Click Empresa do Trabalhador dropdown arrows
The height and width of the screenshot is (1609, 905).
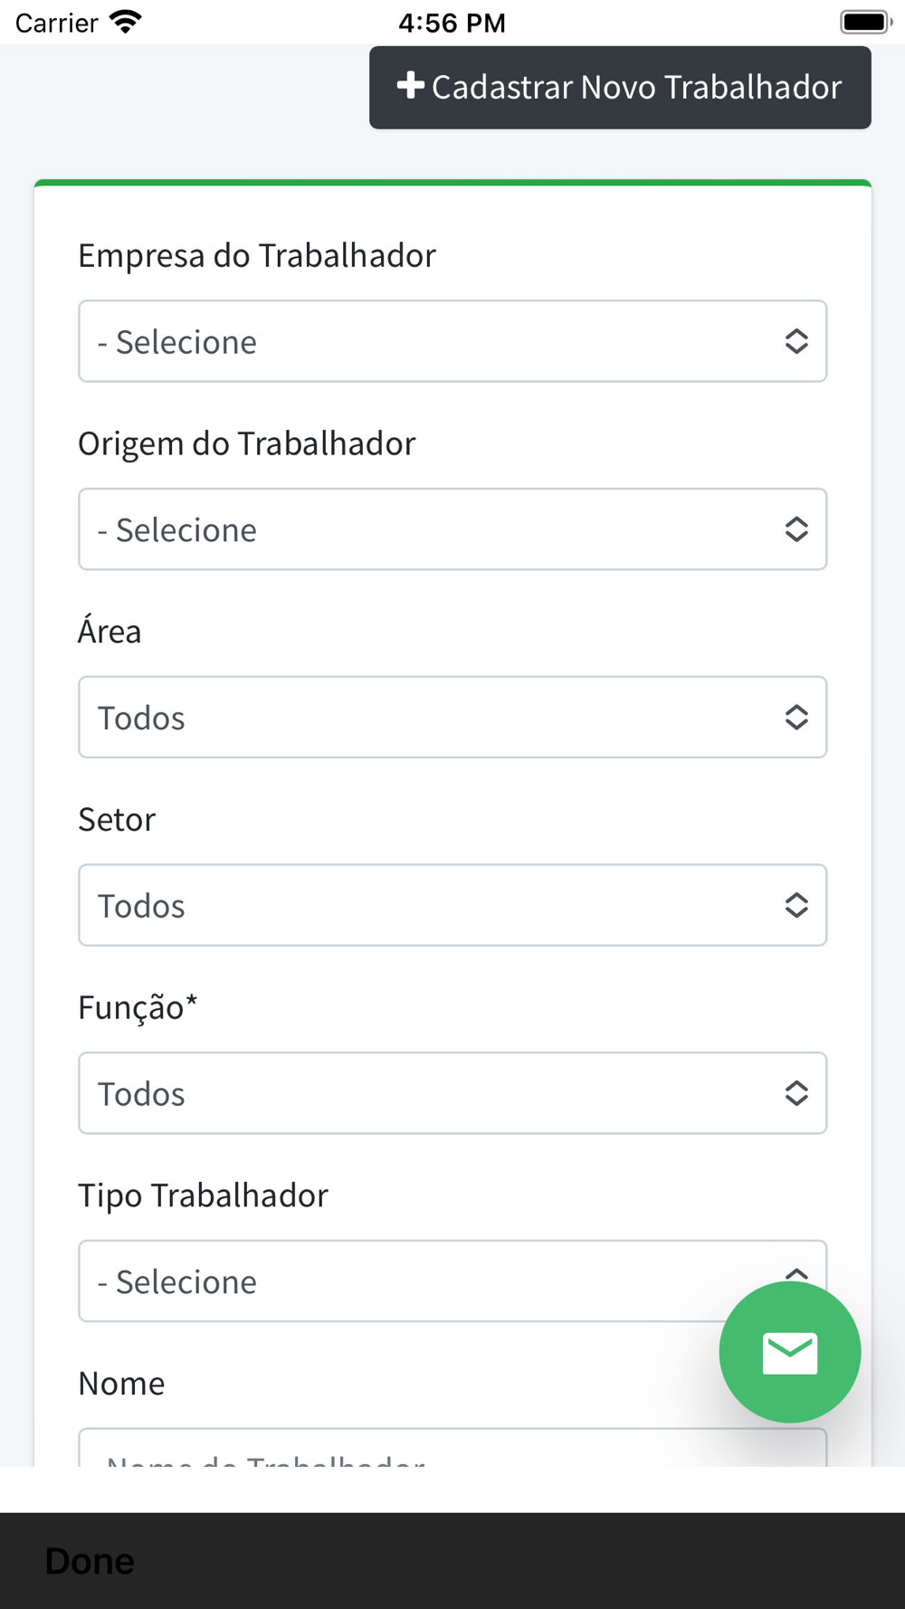(x=796, y=341)
